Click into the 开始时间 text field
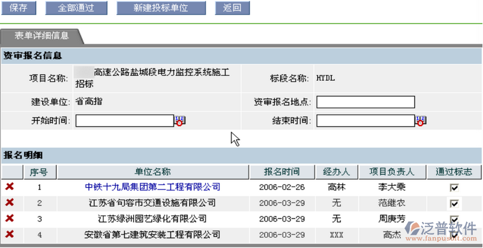The height and width of the screenshot is (248, 483). 124,121
